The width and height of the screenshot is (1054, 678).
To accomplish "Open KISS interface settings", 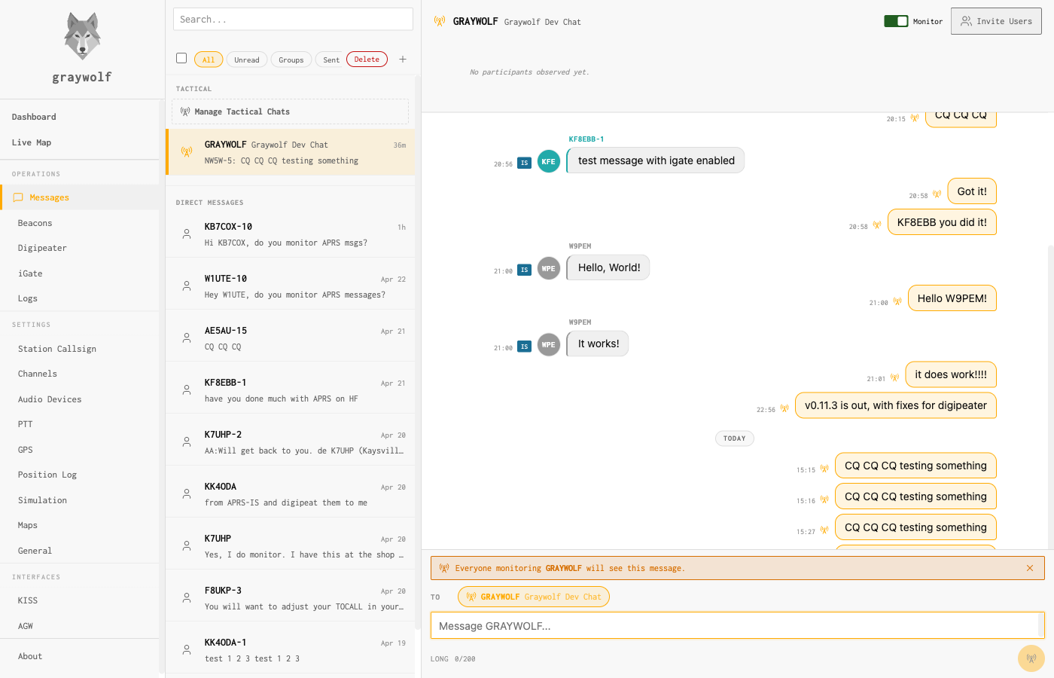I will (x=80, y=600).
